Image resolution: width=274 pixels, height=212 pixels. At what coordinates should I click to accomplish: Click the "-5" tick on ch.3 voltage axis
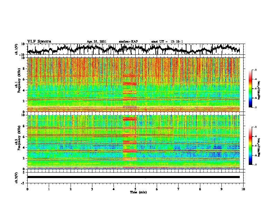(23, 183)
